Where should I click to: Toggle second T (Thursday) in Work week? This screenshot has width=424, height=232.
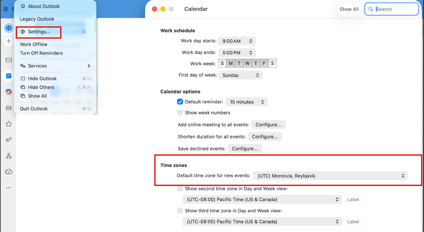(x=256, y=63)
